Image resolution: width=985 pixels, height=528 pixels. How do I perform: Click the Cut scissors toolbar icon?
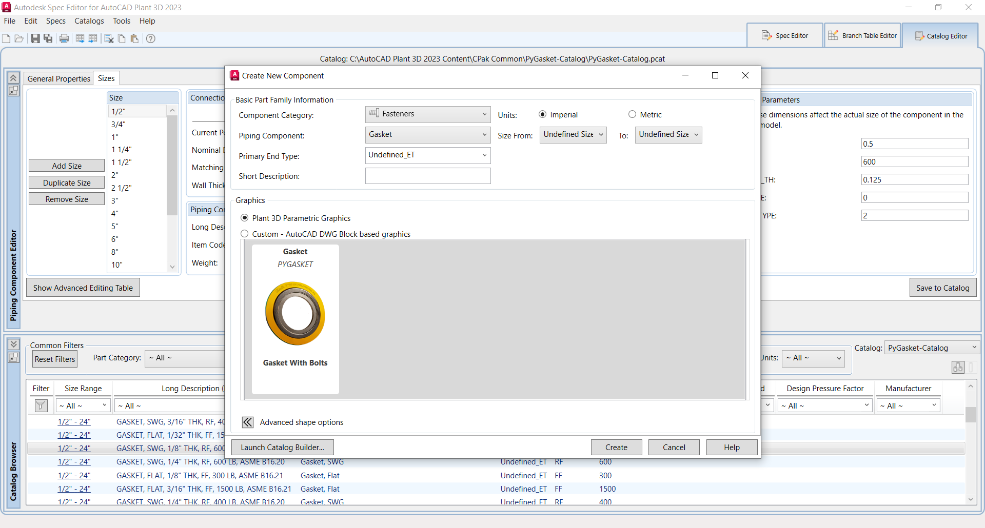click(x=109, y=38)
